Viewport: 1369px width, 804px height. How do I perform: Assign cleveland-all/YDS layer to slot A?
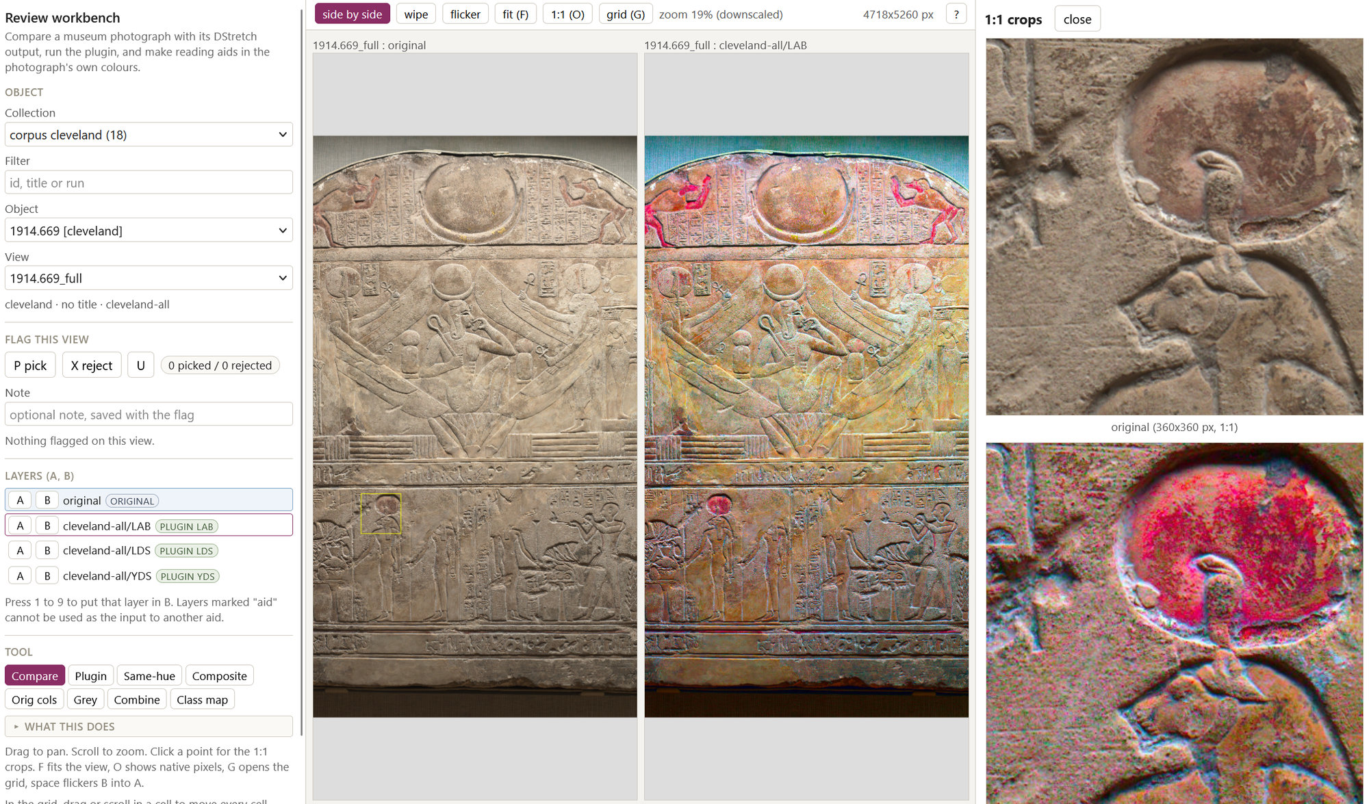(x=20, y=576)
